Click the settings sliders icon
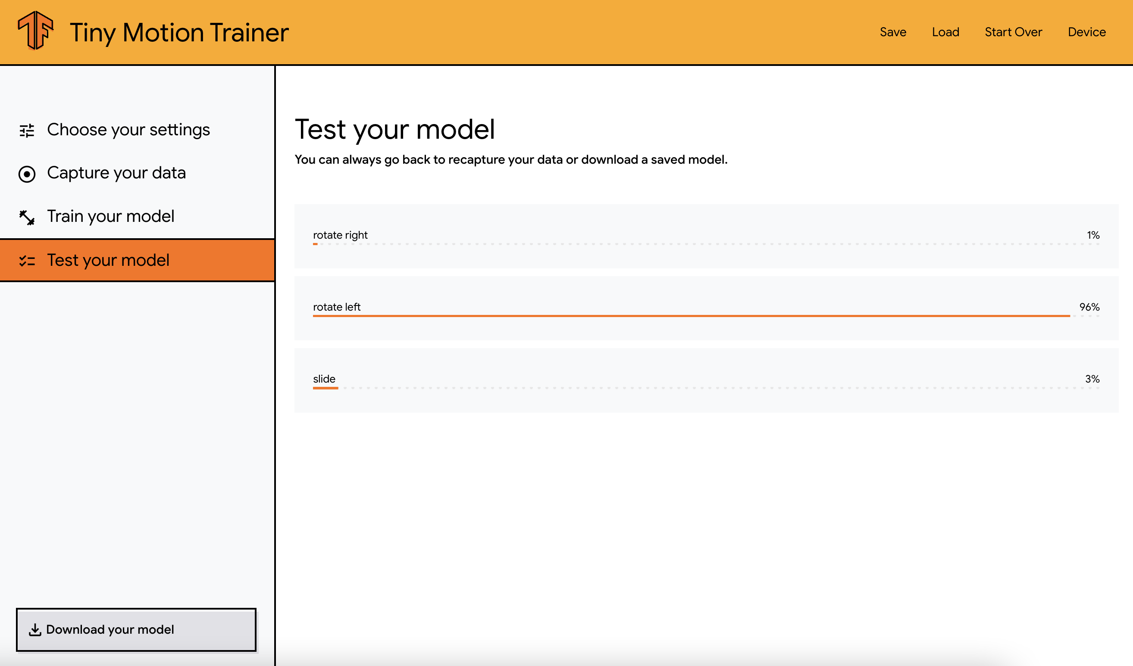The image size is (1133, 666). click(x=27, y=129)
